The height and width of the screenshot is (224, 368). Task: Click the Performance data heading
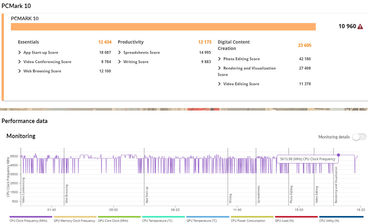[24, 121]
